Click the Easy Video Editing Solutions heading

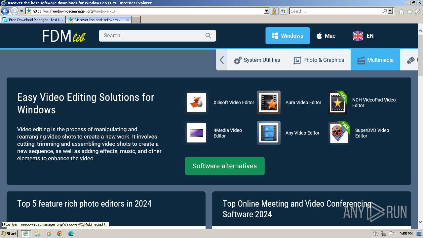coord(86,103)
